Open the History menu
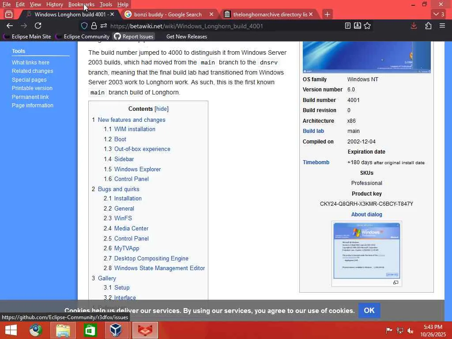 55,4
